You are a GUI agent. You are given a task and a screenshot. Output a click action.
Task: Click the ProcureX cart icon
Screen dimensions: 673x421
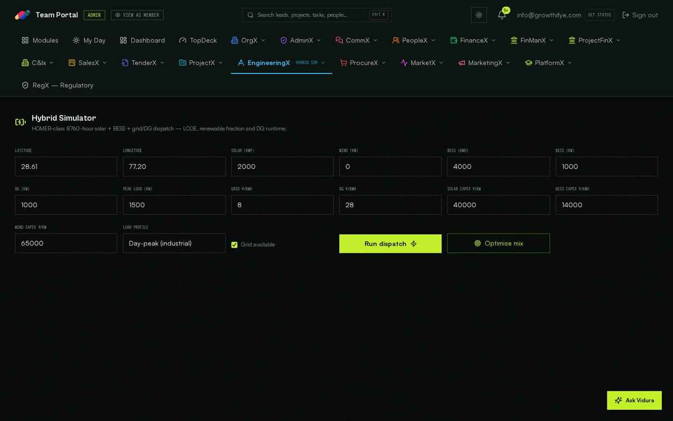click(x=343, y=63)
